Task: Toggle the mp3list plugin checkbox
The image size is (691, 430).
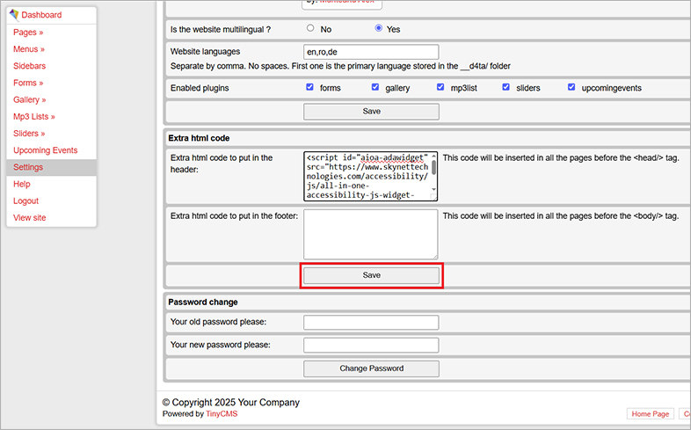Action: pos(440,87)
